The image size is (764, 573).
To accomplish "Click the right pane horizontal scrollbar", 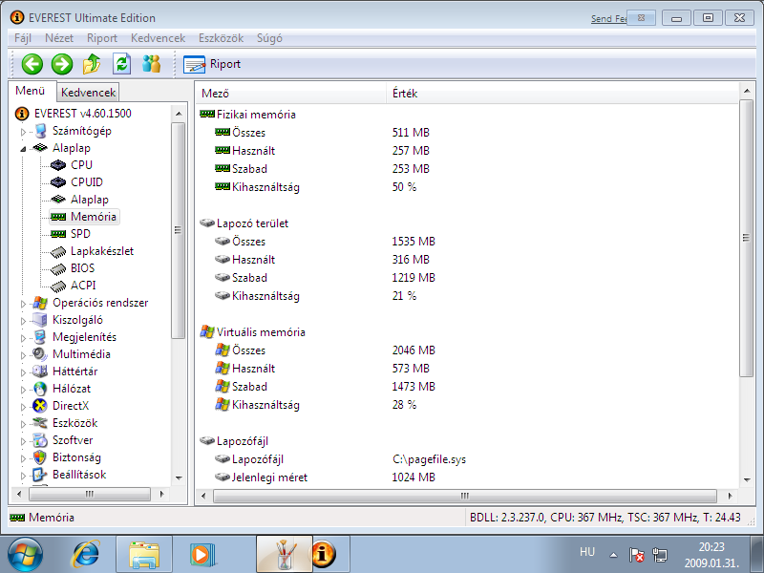I will [x=465, y=496].
